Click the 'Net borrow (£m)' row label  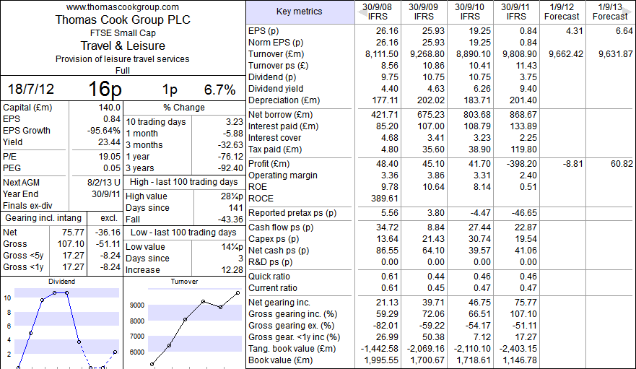[281, 115]
